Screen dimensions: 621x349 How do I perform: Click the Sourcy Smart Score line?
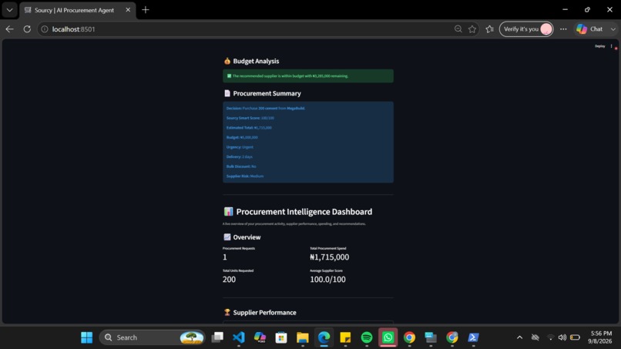click(250, 118)
